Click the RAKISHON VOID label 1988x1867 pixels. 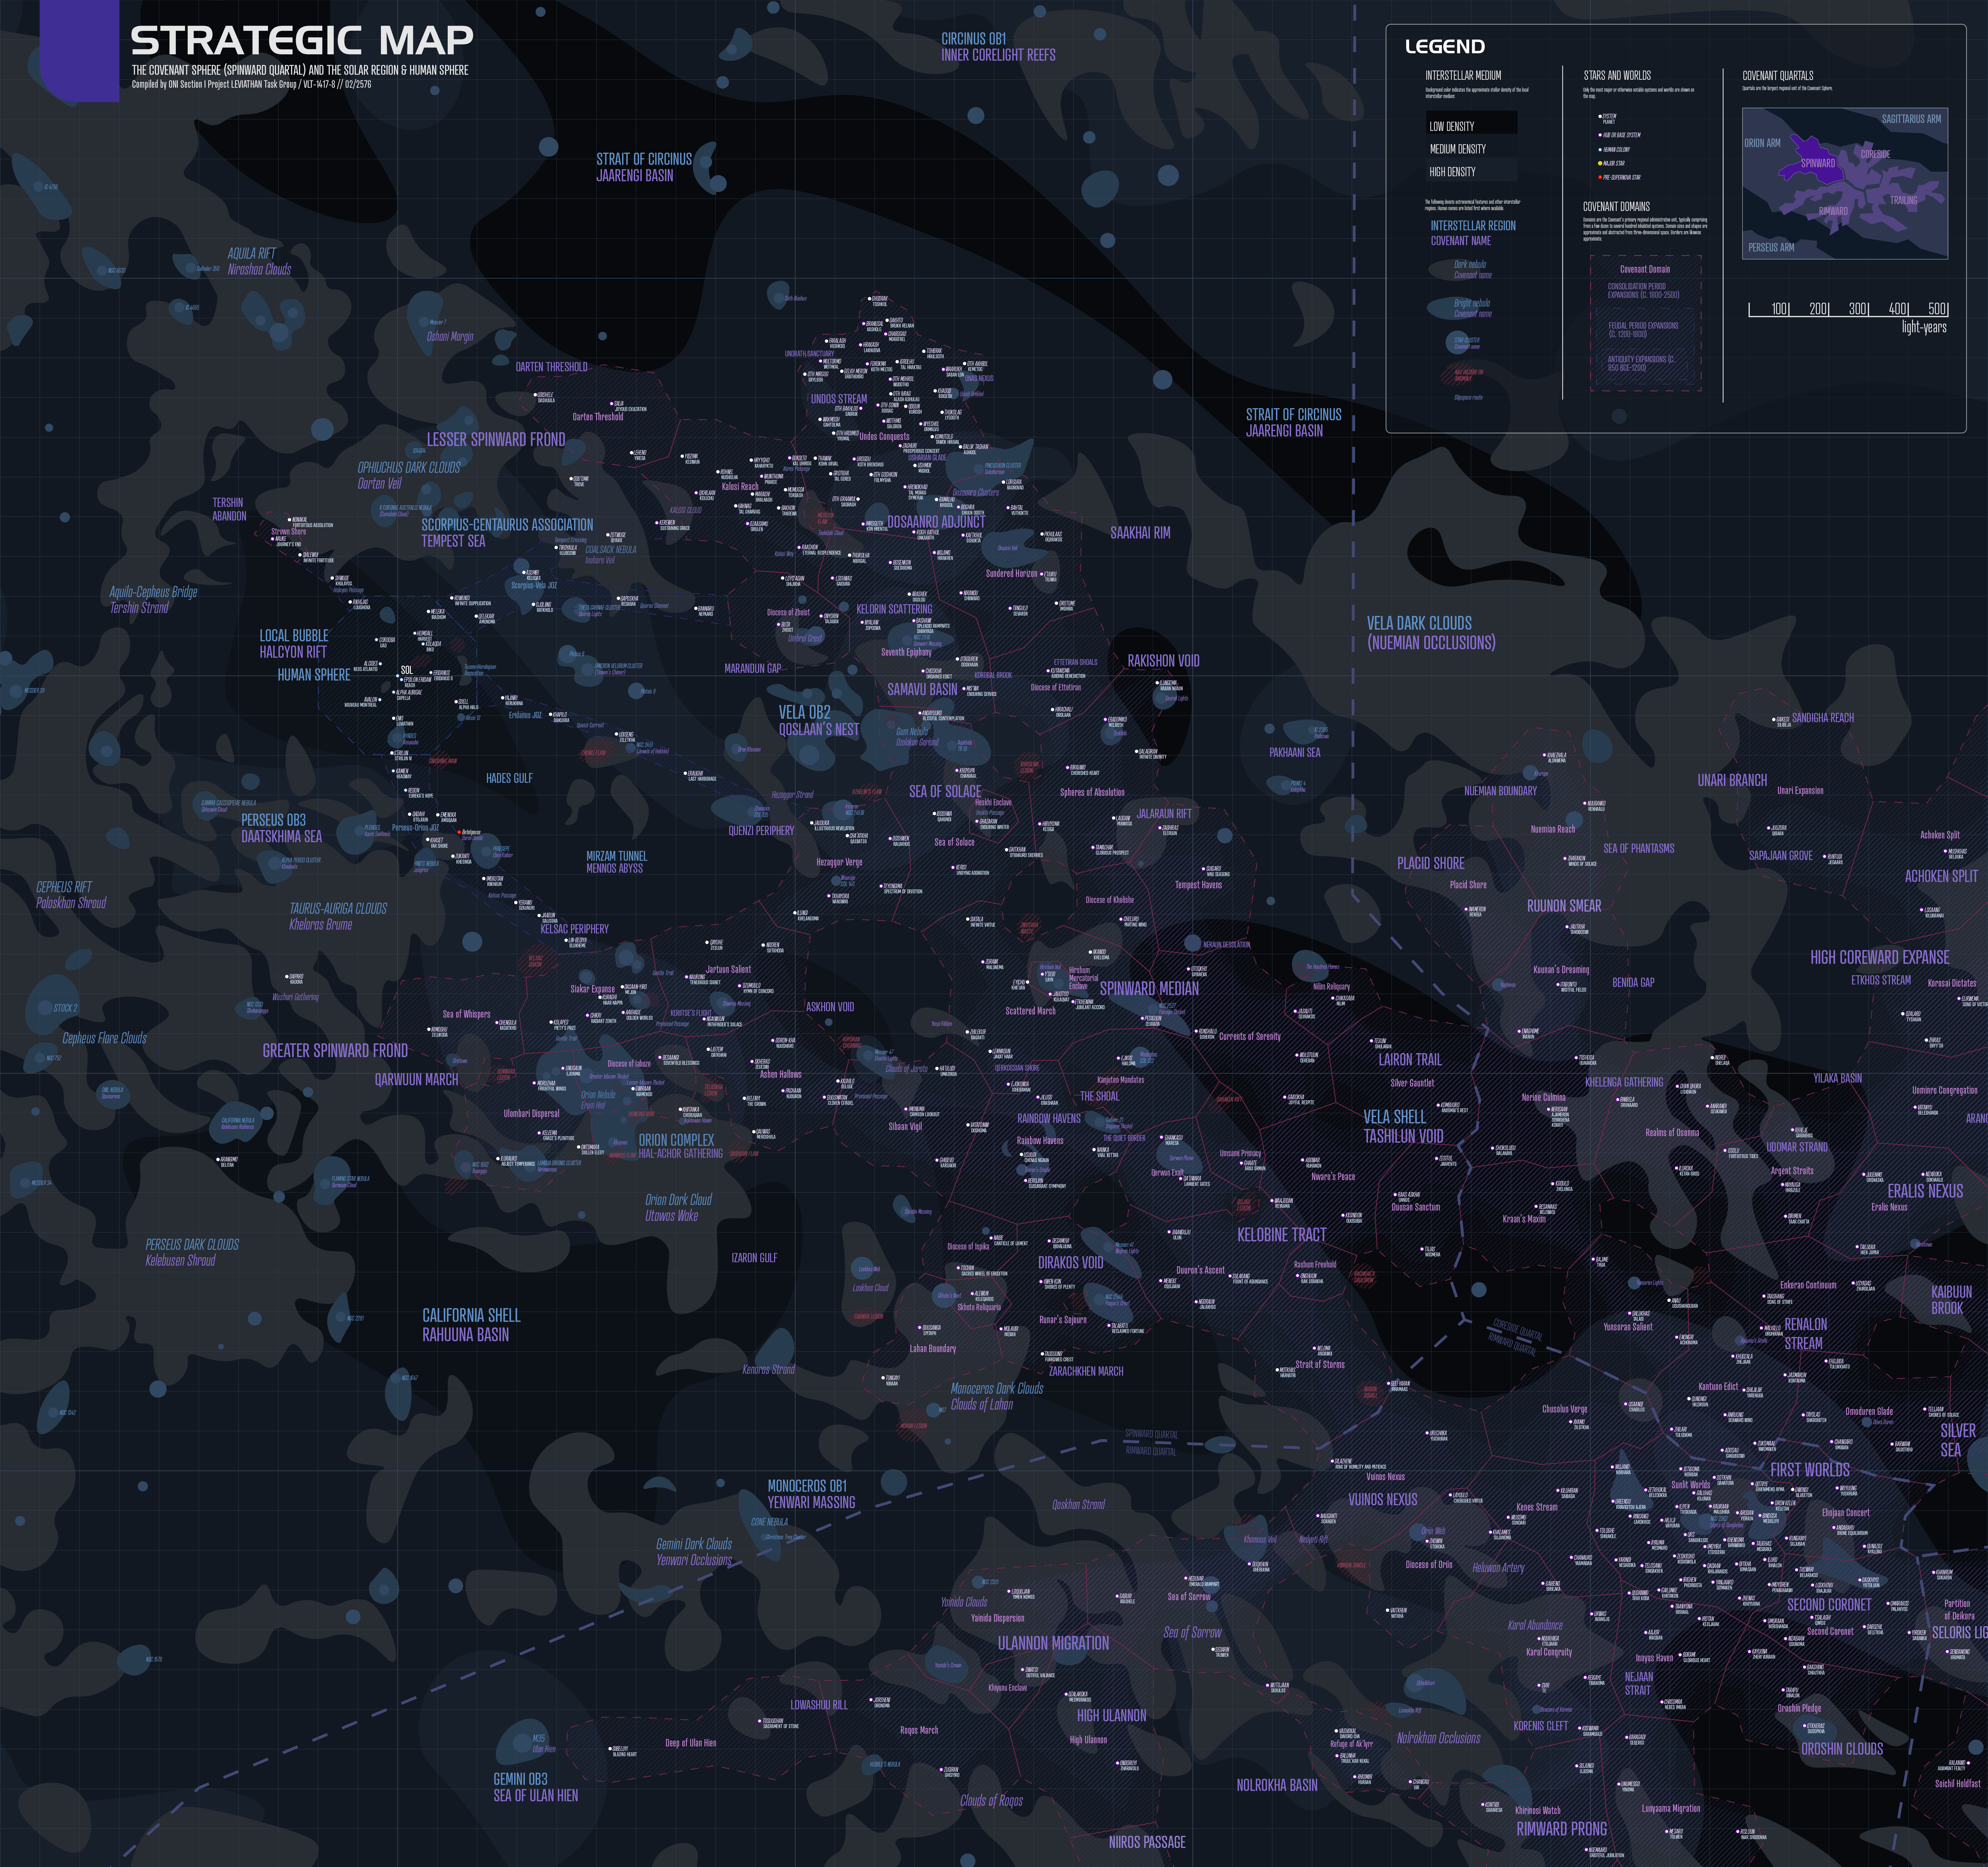(x=1163, y=661)
